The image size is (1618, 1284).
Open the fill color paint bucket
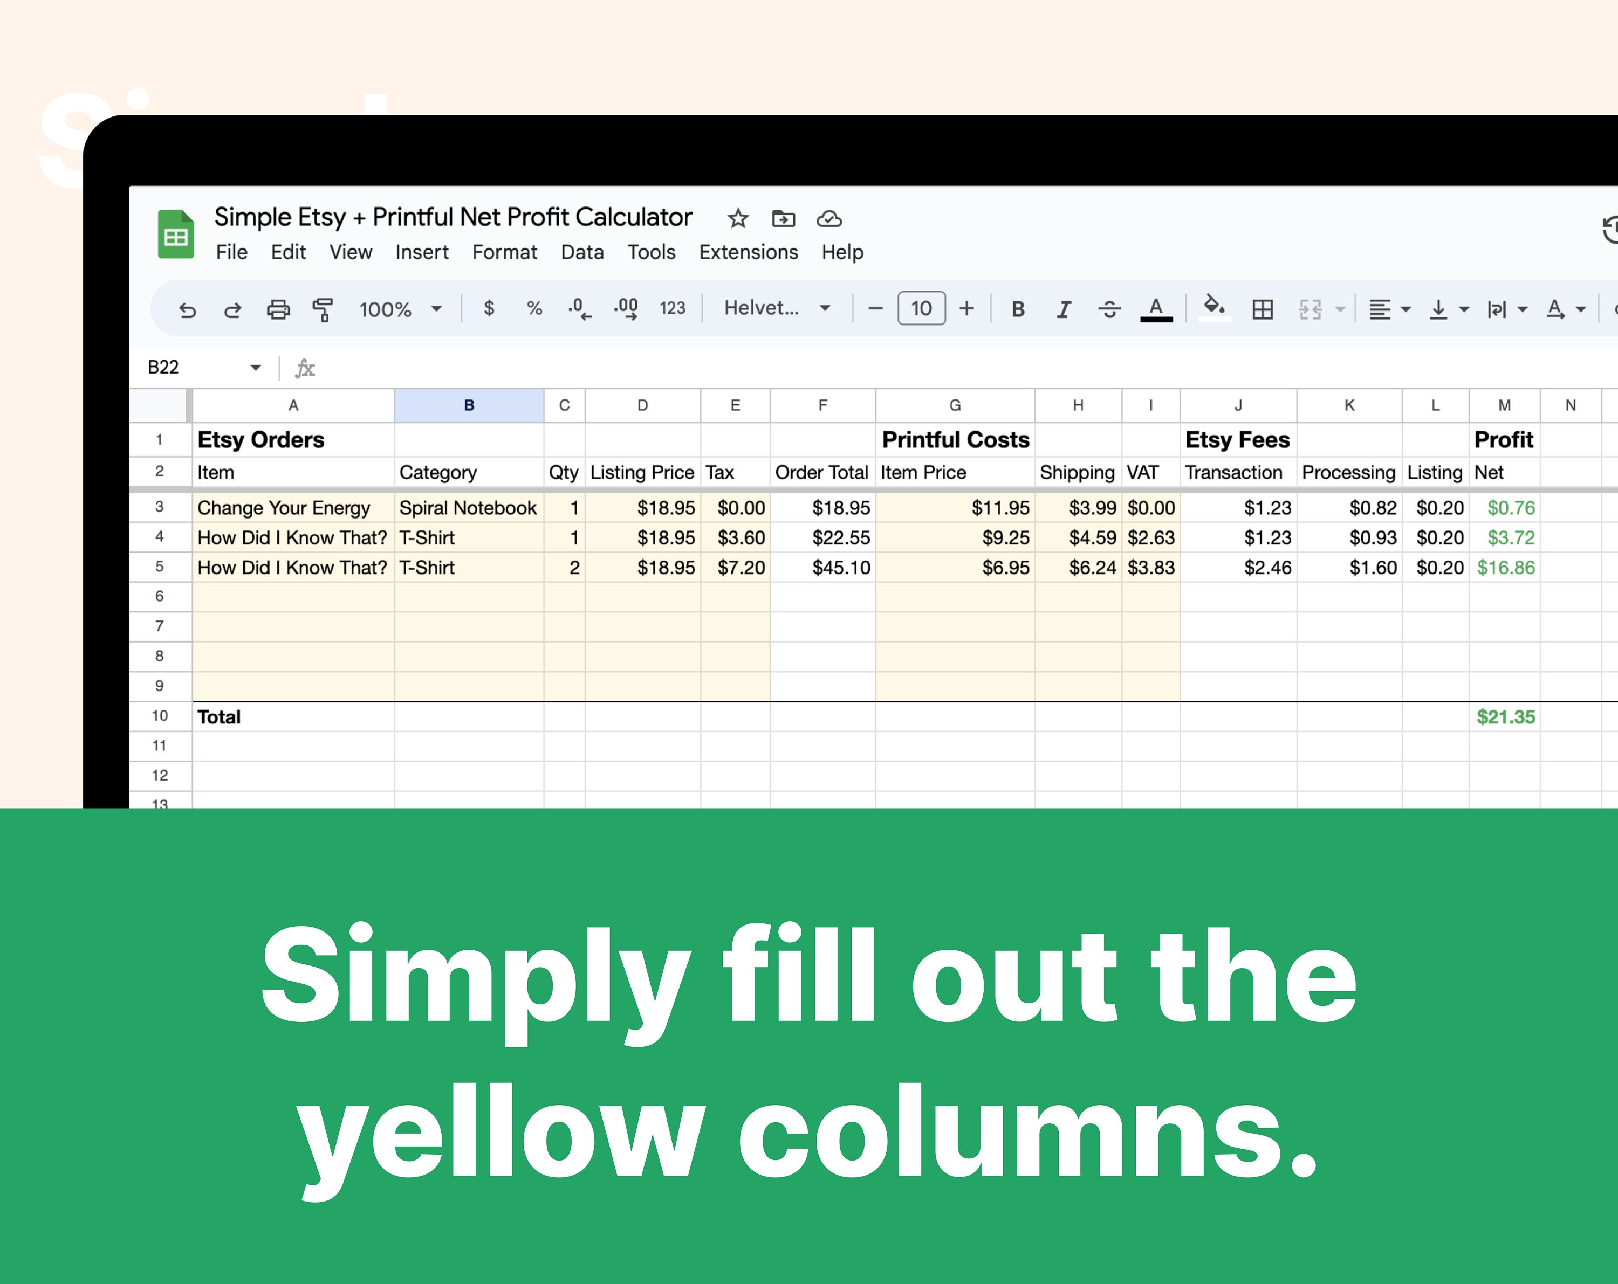(1214, 308)
